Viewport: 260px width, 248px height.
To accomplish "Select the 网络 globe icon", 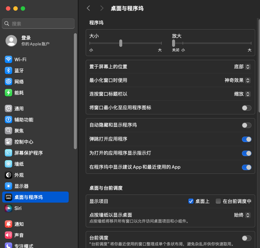I will [8, 82].
